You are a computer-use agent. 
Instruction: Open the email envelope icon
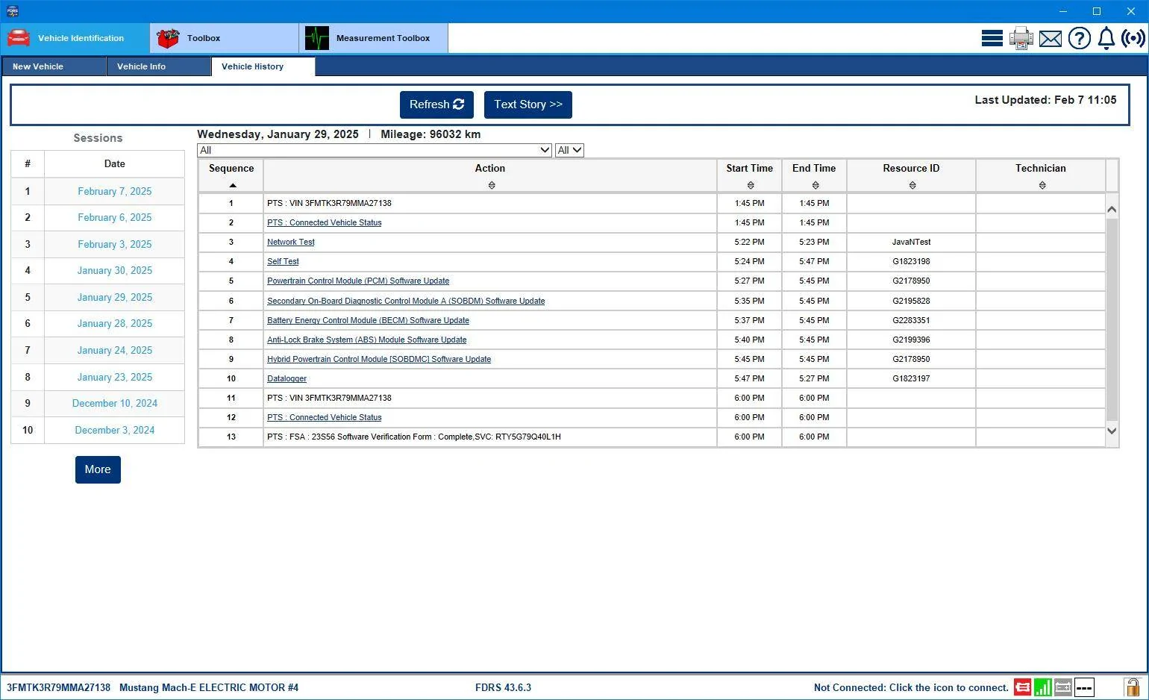pos(1051,38)
